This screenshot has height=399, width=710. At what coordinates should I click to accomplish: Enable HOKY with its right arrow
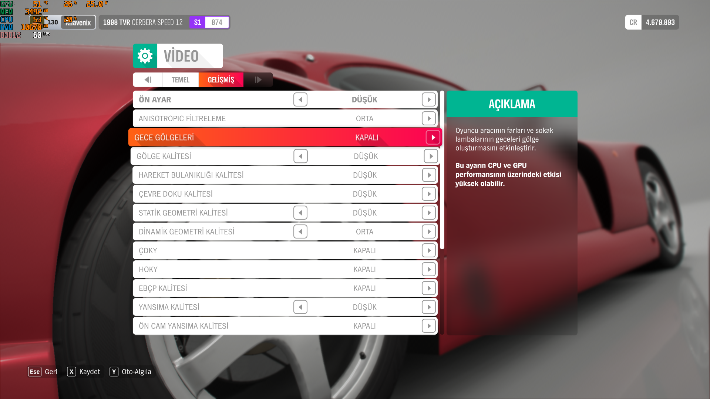(429, 269)
